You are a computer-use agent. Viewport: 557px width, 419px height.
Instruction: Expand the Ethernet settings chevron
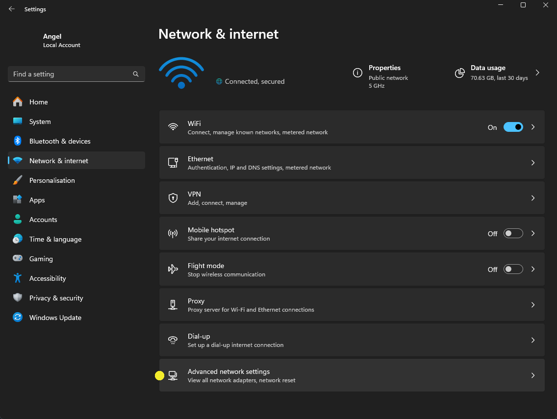[x=533, y=163]
